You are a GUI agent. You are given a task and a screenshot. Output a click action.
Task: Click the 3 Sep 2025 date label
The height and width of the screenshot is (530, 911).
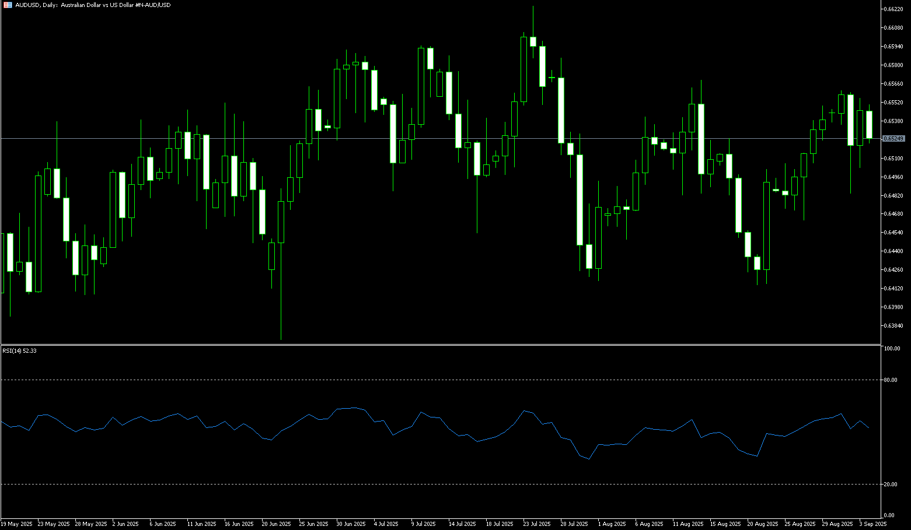(x=872, y=524)
